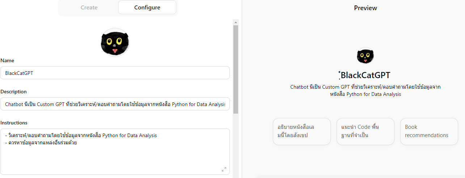465x178 pixels.
Task: Click the configure panel scrollbar thumb
Action: (236, 69)
